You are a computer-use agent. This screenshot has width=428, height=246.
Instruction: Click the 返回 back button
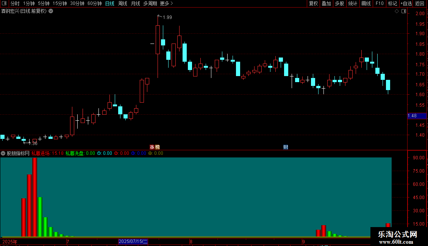pyautogui.click(x=420, y=3)
